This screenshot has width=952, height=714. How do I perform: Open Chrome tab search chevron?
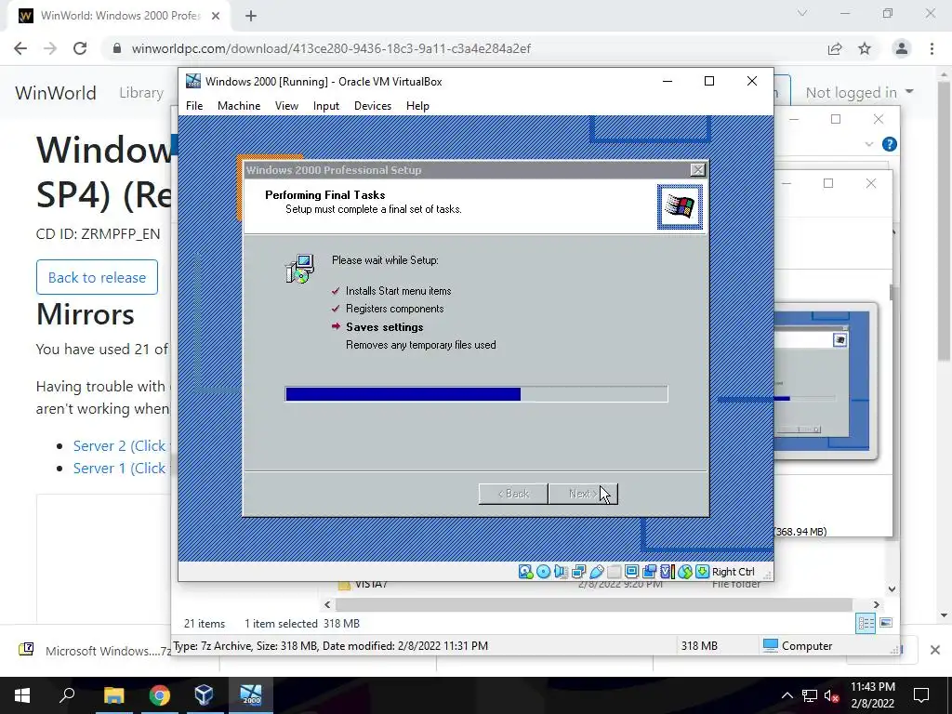pyautogui.click(x=802, y=13)
